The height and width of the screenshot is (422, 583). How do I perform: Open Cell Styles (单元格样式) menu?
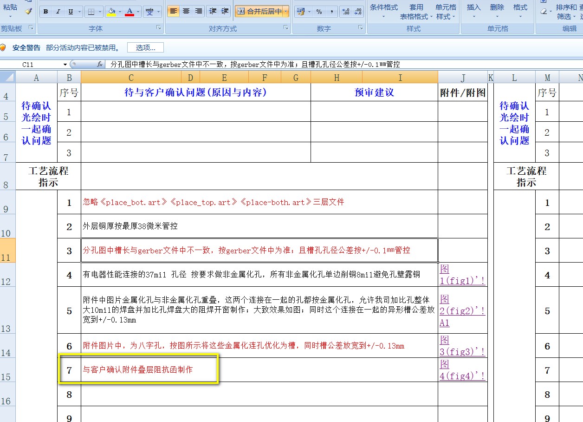pos(446,11)
